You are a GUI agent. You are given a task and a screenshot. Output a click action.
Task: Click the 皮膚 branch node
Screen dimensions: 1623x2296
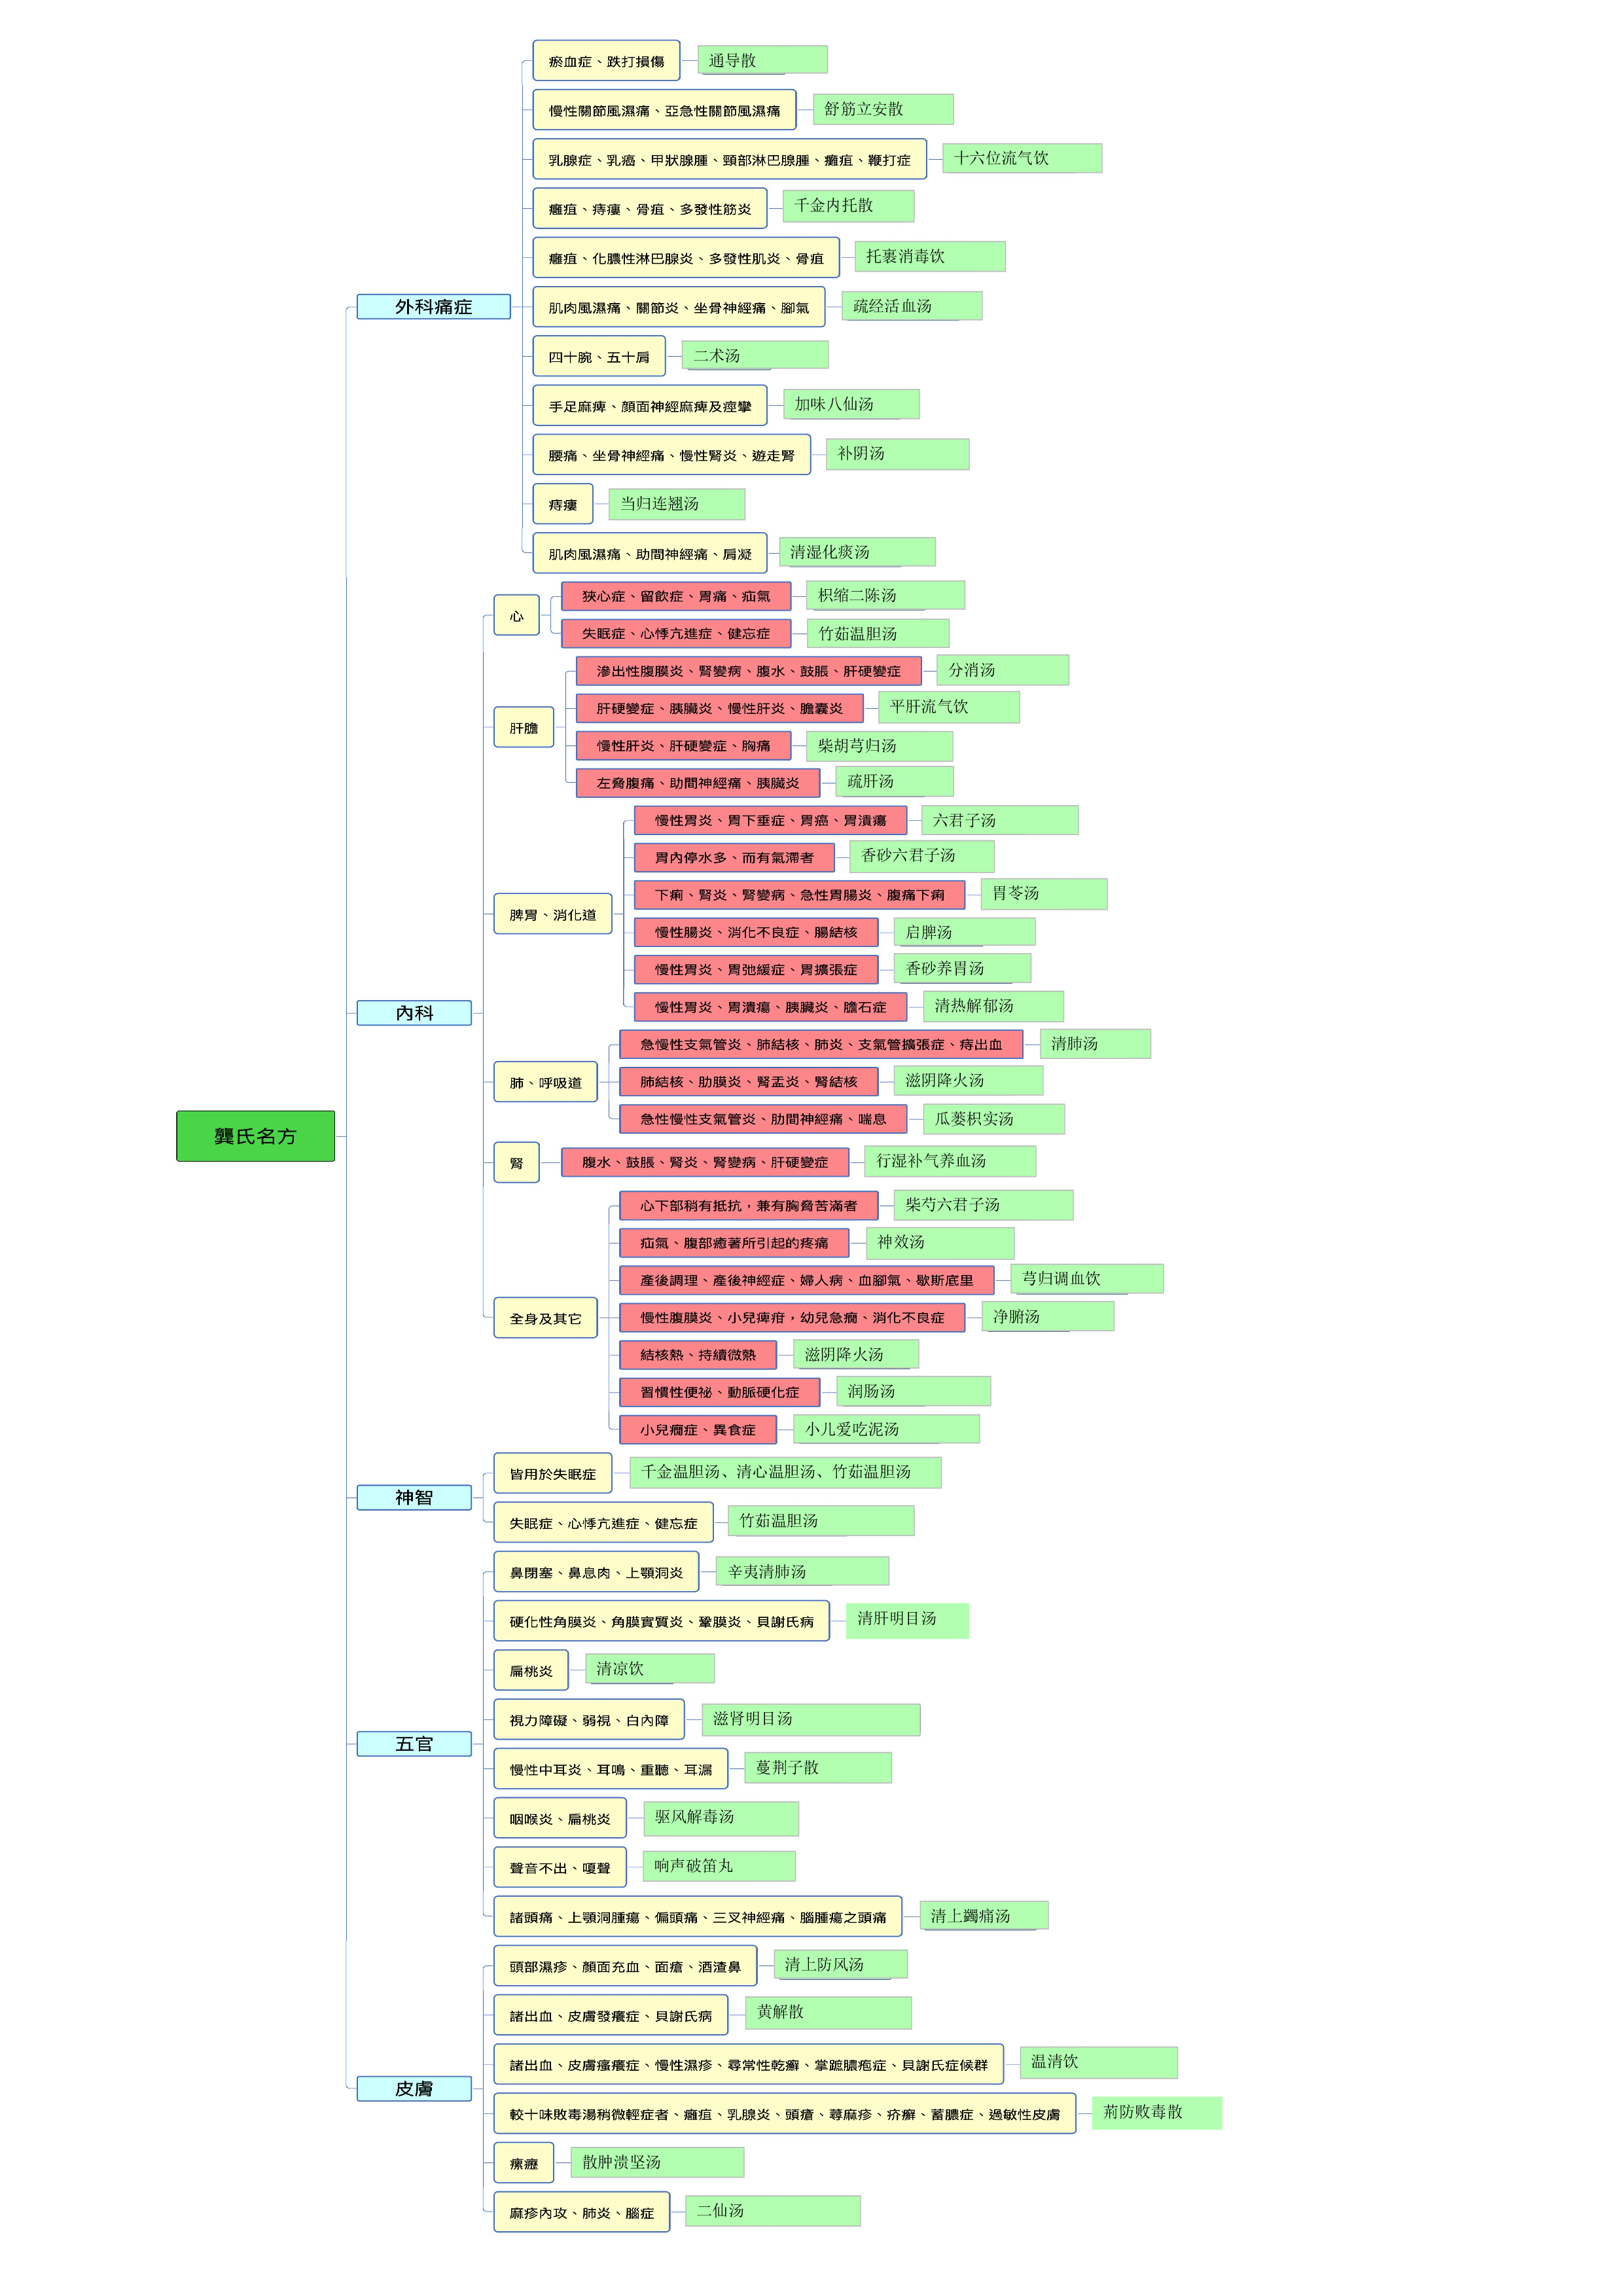[x=414, y=2088]
